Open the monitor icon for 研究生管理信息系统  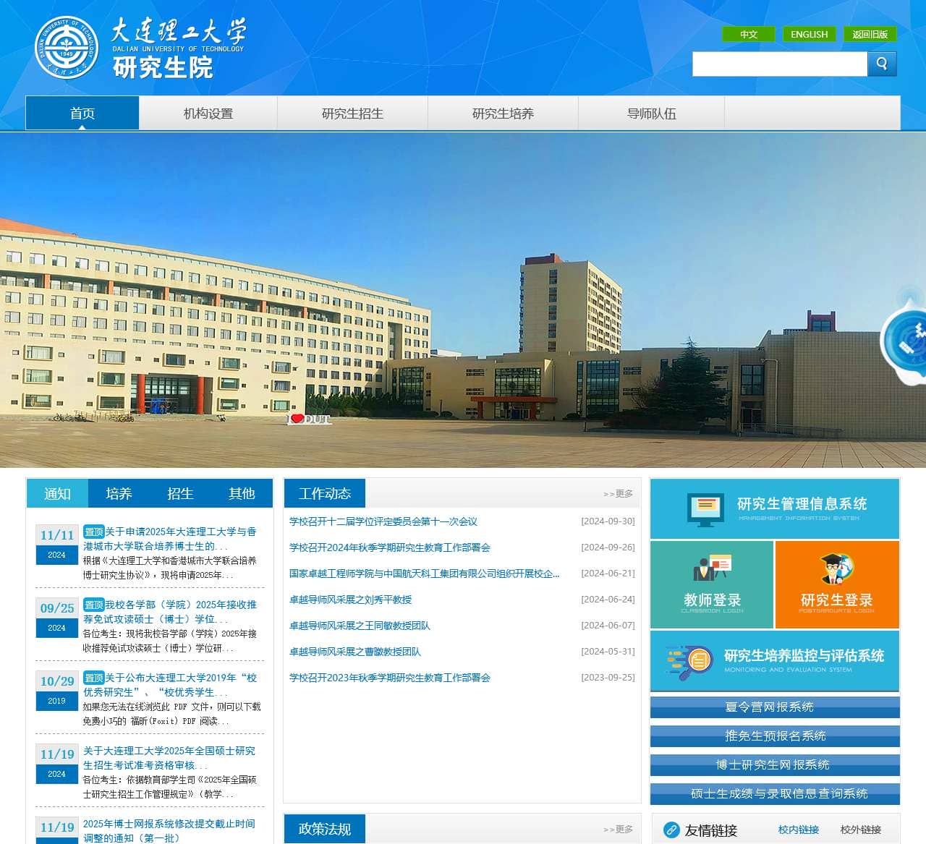click(705, 509)
